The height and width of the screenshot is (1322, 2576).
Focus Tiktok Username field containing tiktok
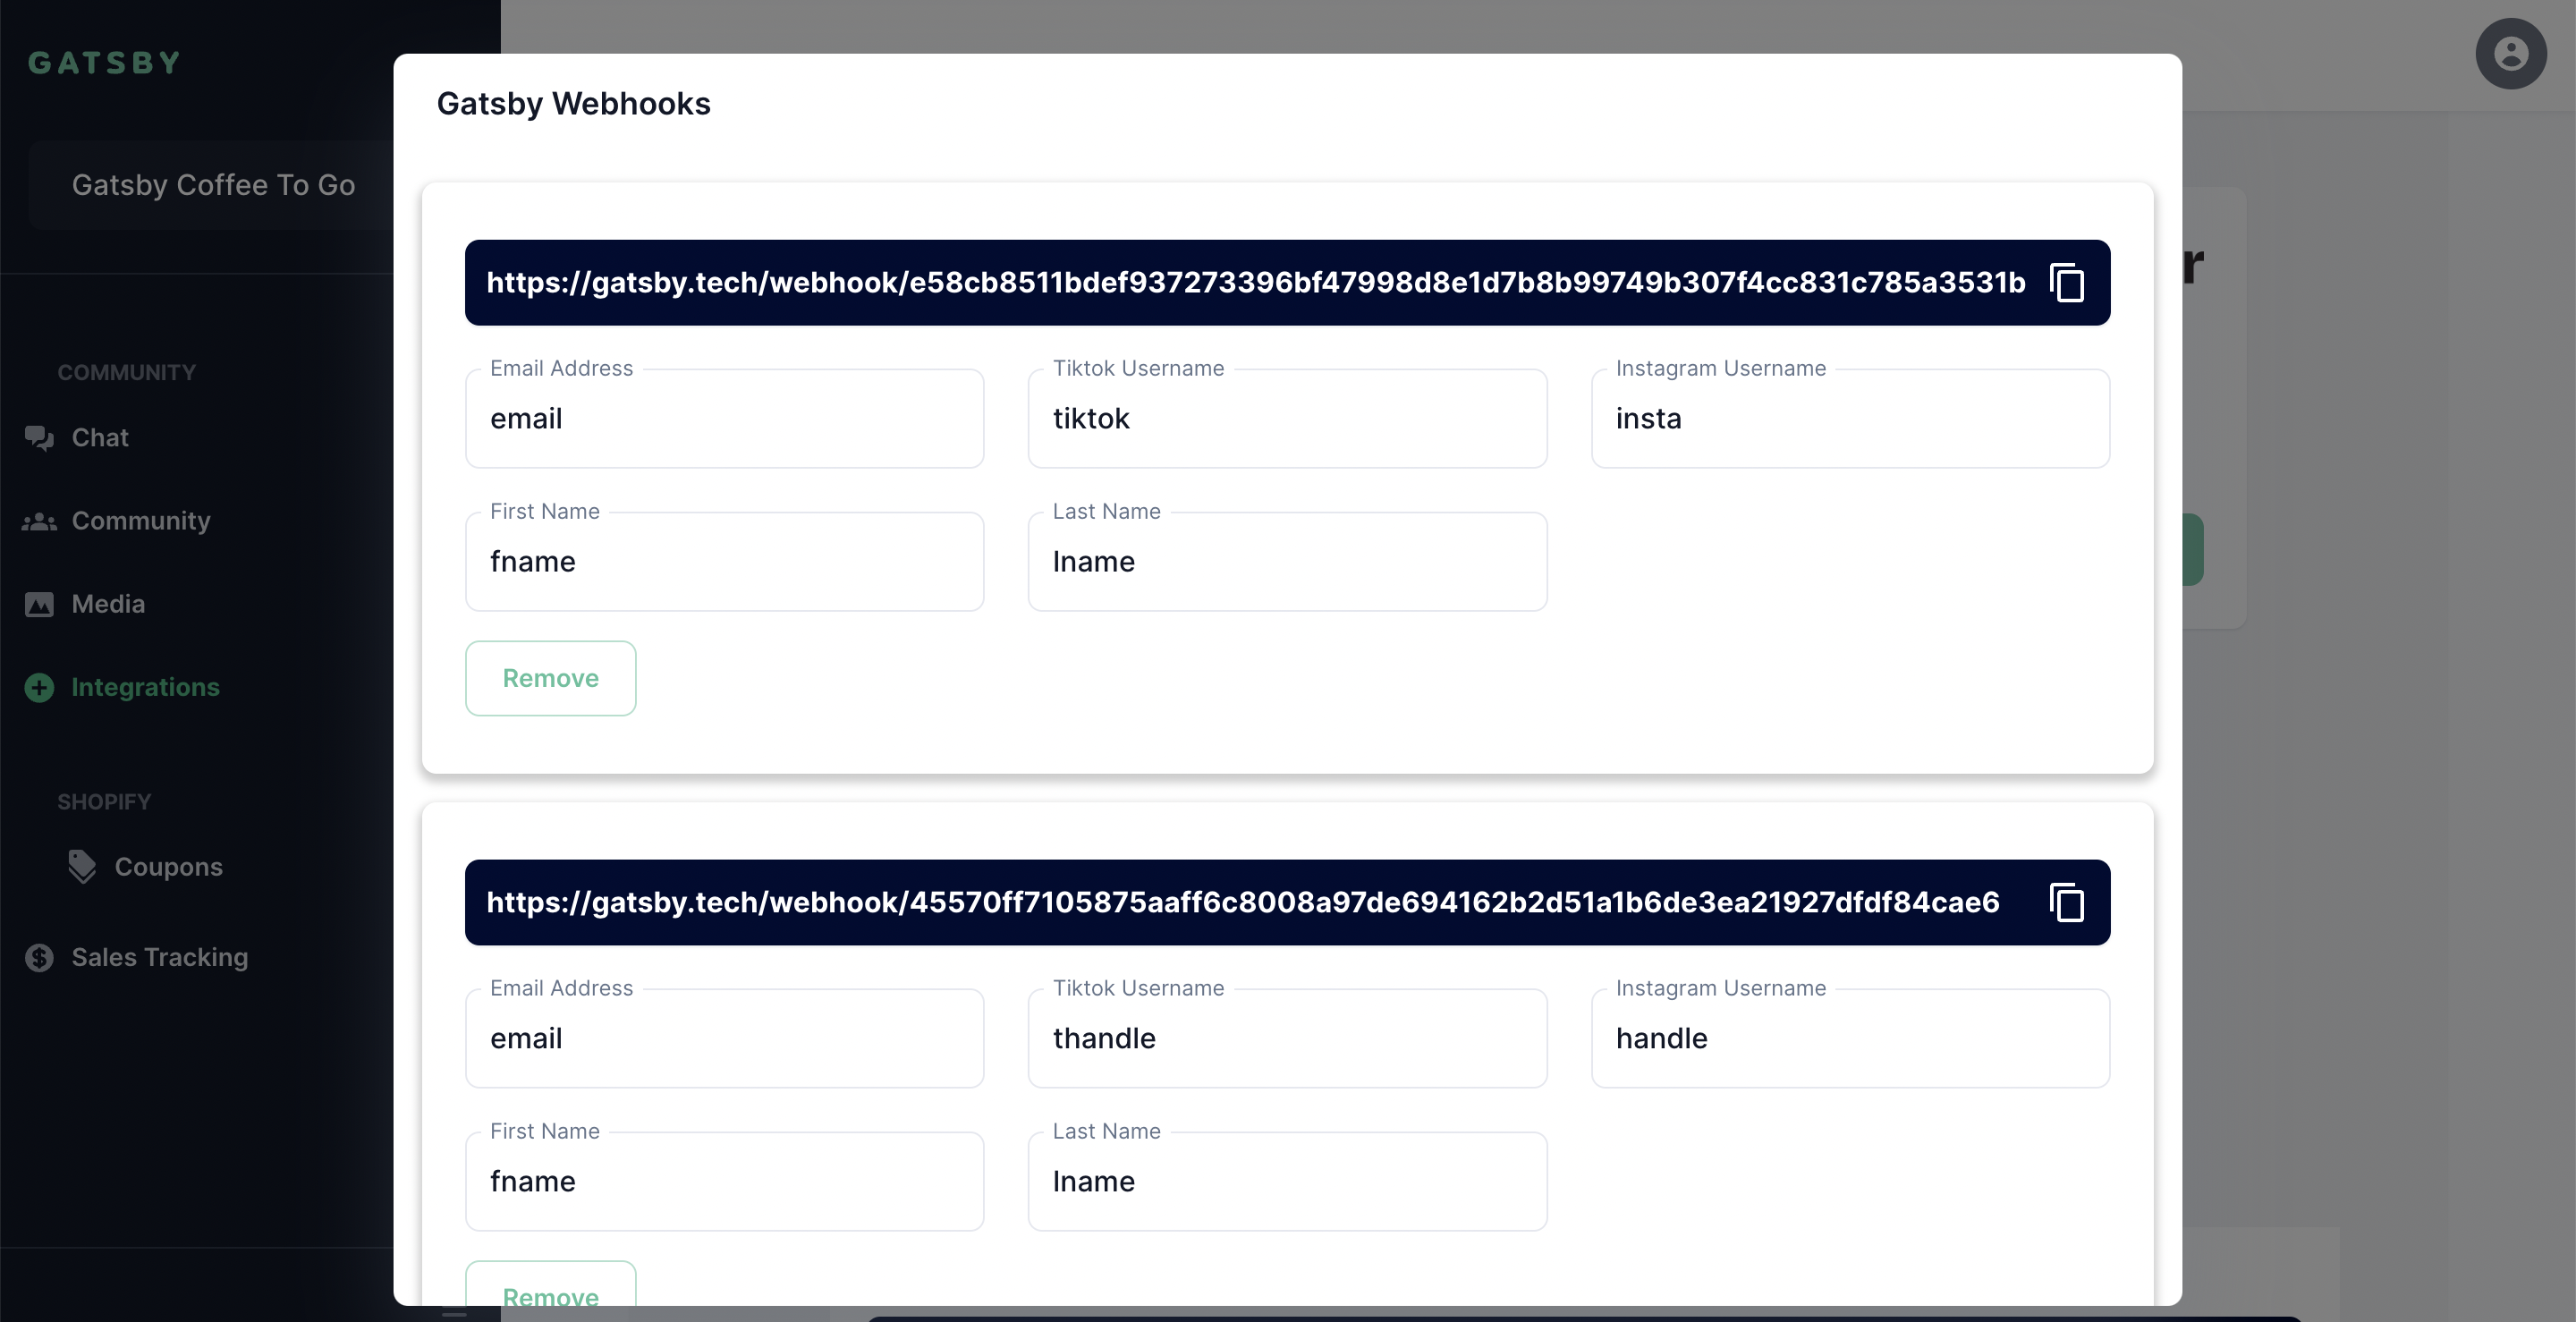tap(1287, 418)
